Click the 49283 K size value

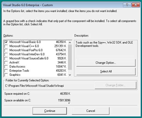pos(61,71)
